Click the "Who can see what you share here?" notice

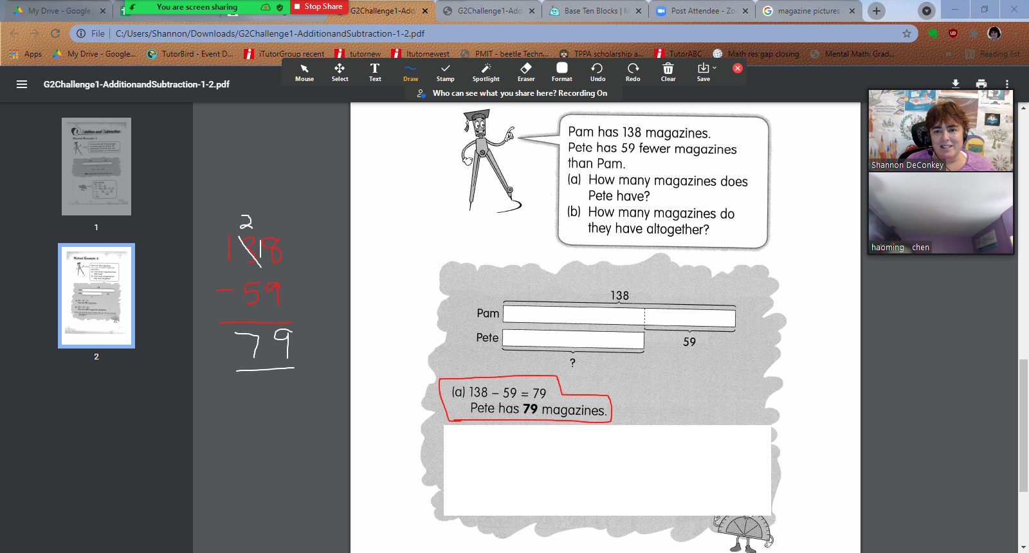[x=520, y=93]
